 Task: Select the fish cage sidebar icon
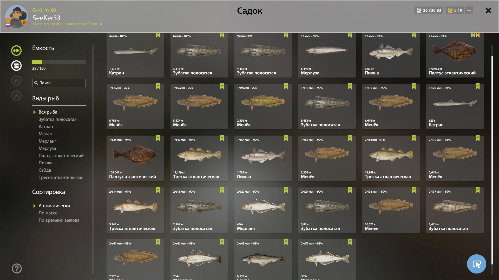(x=16, y=65)
